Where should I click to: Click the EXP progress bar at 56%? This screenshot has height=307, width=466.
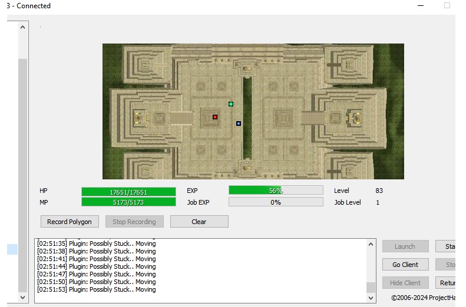pyautogui.click(x=276, y=191)
